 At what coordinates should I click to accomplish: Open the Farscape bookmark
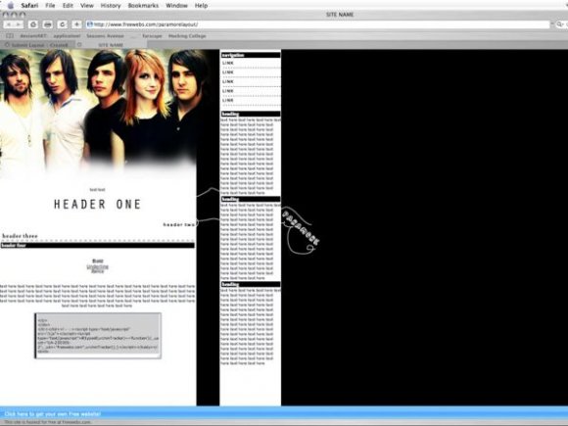(x=152, y=36)
